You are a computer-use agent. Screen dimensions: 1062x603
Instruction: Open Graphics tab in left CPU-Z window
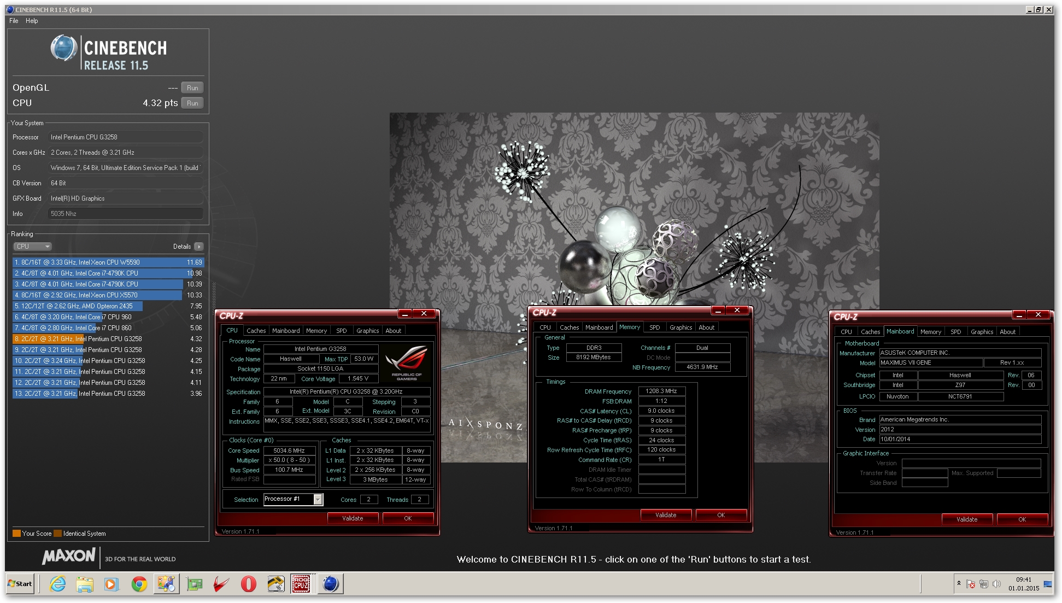coord(368,331)
